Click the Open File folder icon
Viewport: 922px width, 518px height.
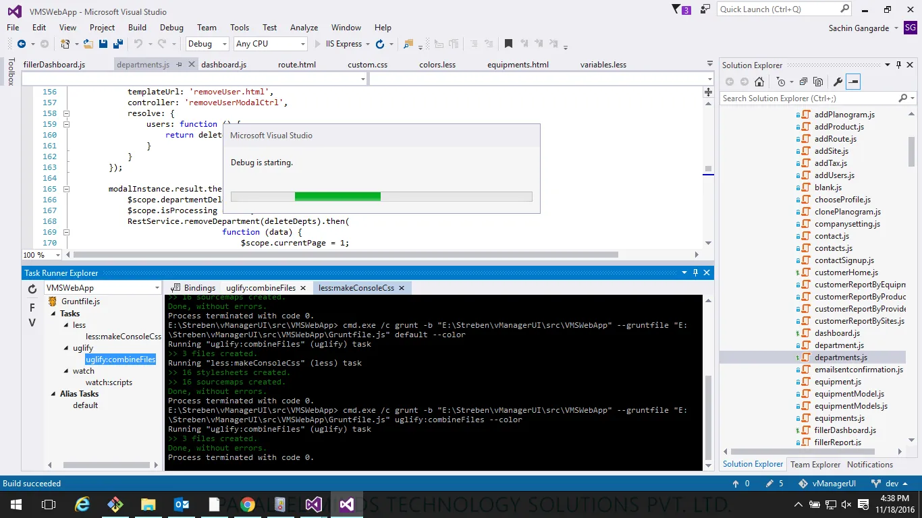pos(88,44)
